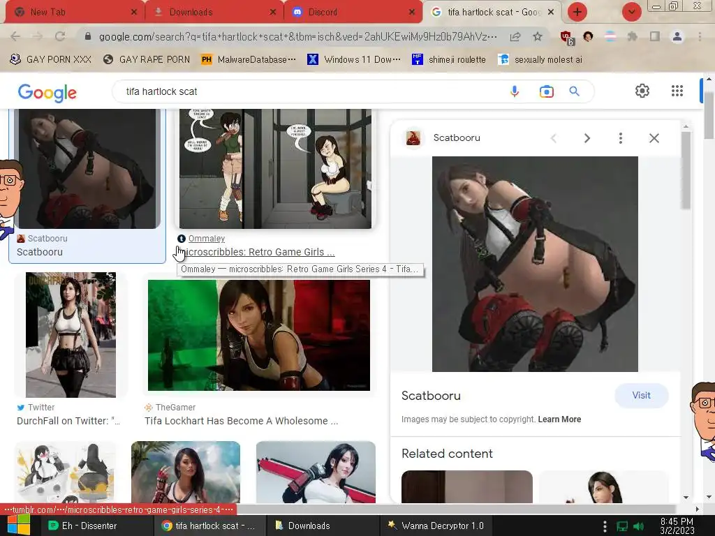The height and width of the screenshot is (536, 715).
Task: Open the browser profile avatar
Action: pyautogui.click(x=677, y=36)
